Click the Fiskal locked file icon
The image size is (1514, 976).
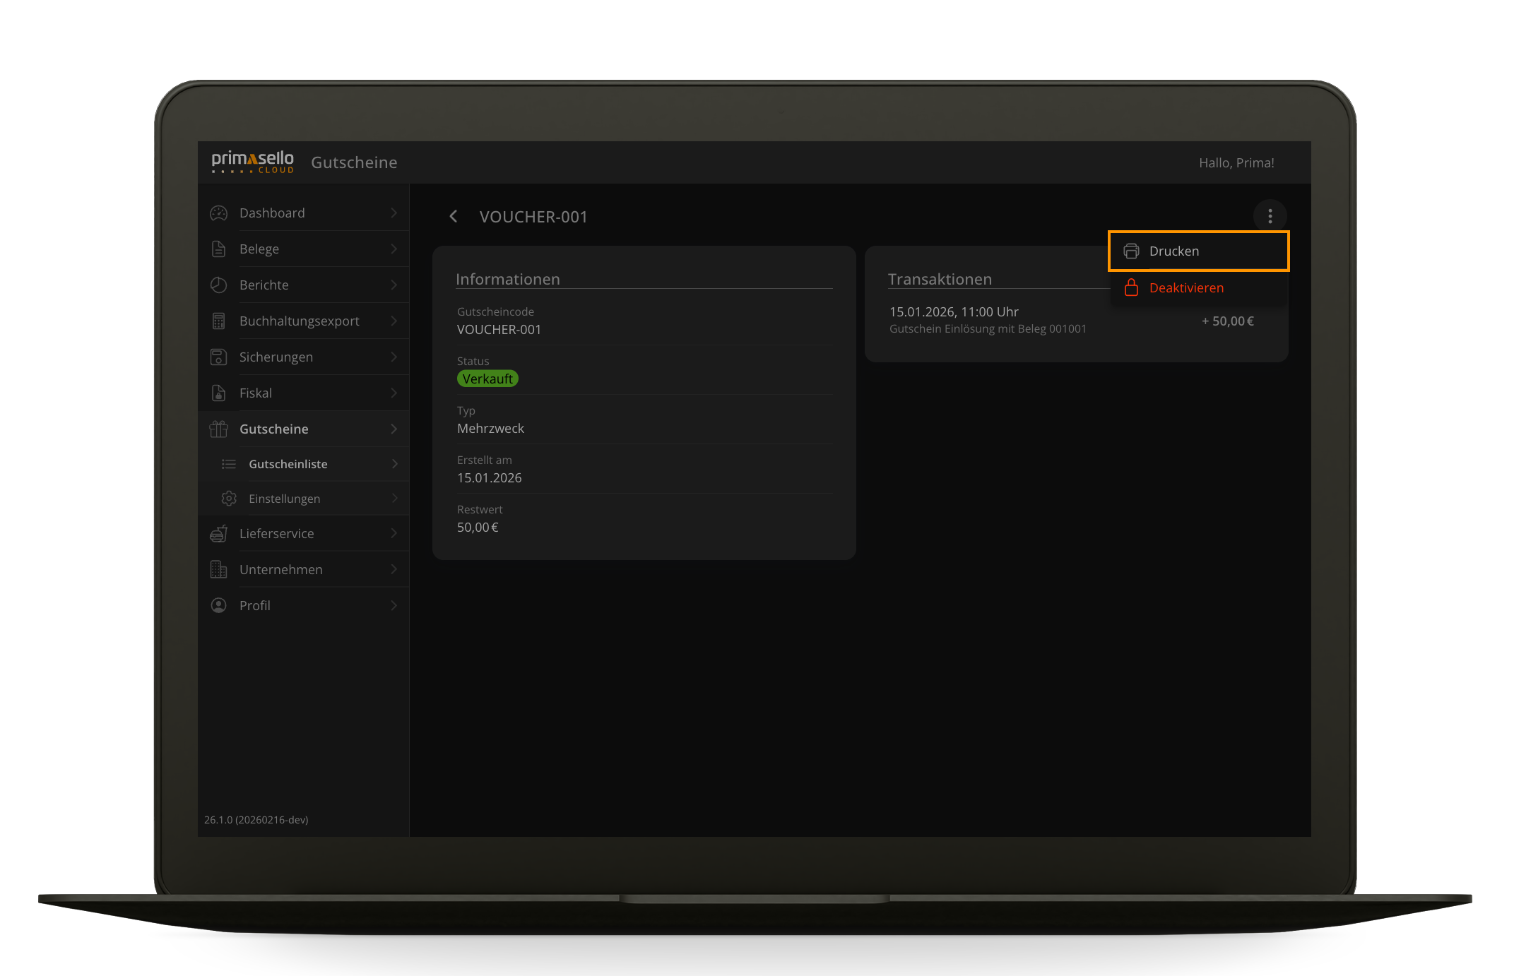point(219,393)
